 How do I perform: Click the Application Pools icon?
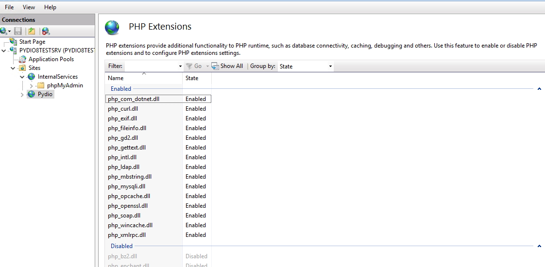[x=23, y=59]
